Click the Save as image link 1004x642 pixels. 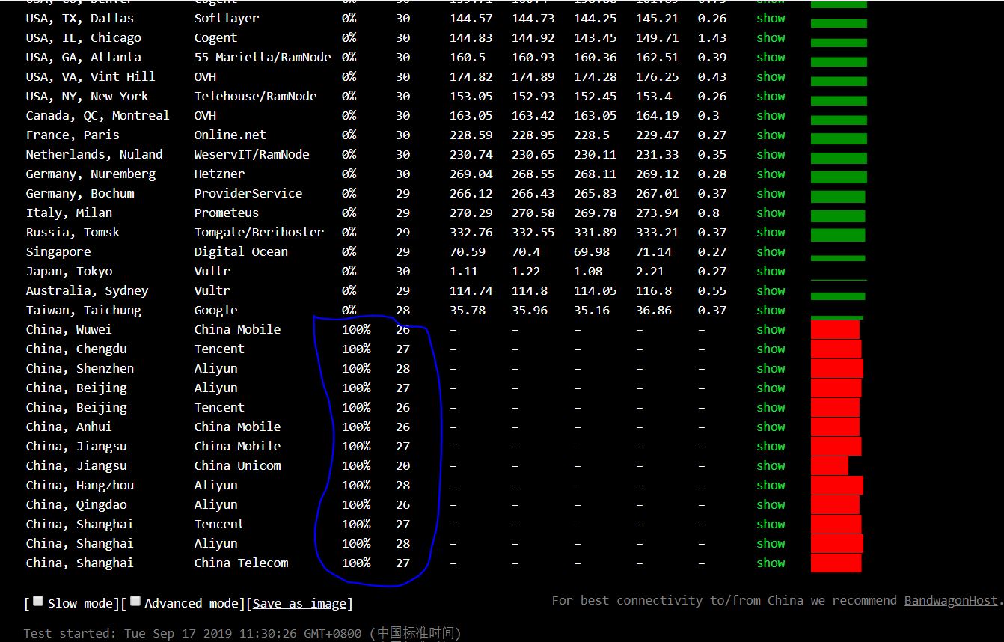pyautogui.click(x=299, y=603)
